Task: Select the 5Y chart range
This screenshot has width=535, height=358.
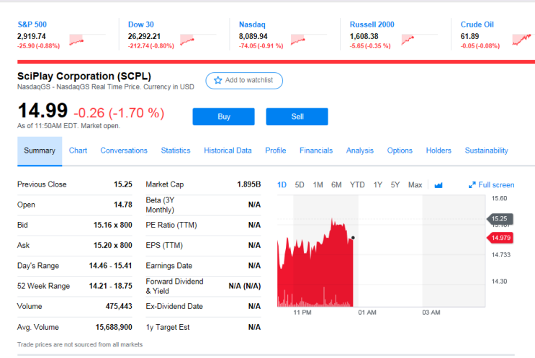Action: 395,185
